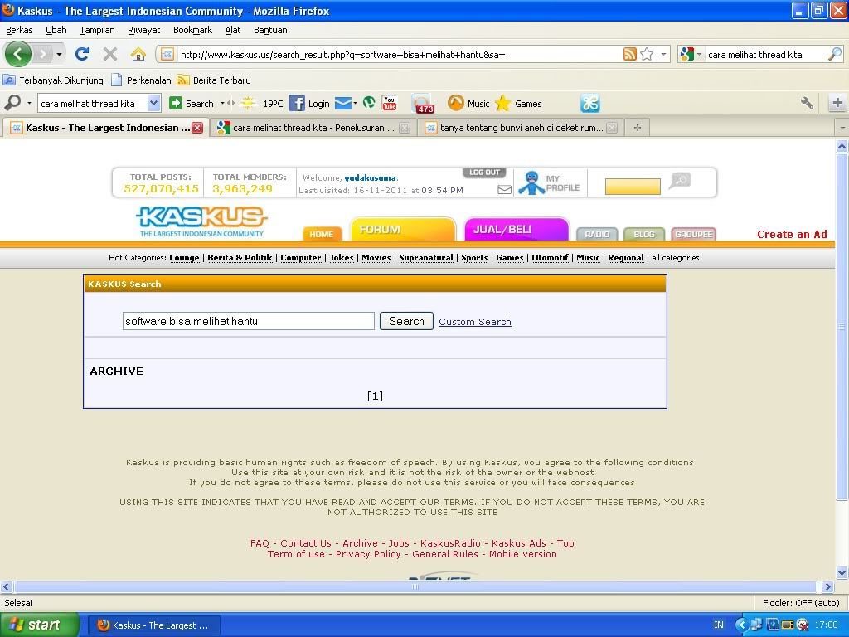Expand address bar dropdown arrow

[663, 54]
